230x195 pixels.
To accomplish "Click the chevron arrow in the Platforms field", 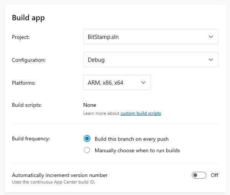I will coord(143,82).
